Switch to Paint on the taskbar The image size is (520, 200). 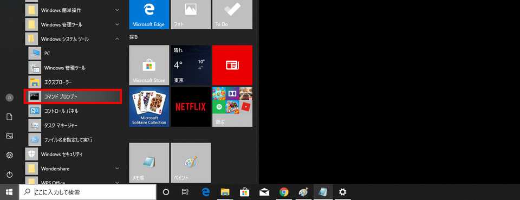coord(303,192)
